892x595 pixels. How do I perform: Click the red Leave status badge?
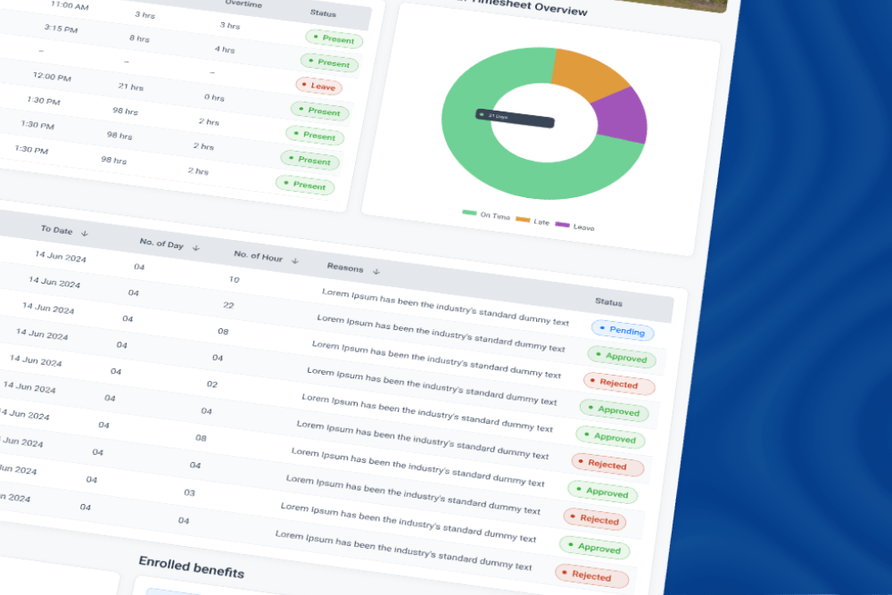point(319,86)
